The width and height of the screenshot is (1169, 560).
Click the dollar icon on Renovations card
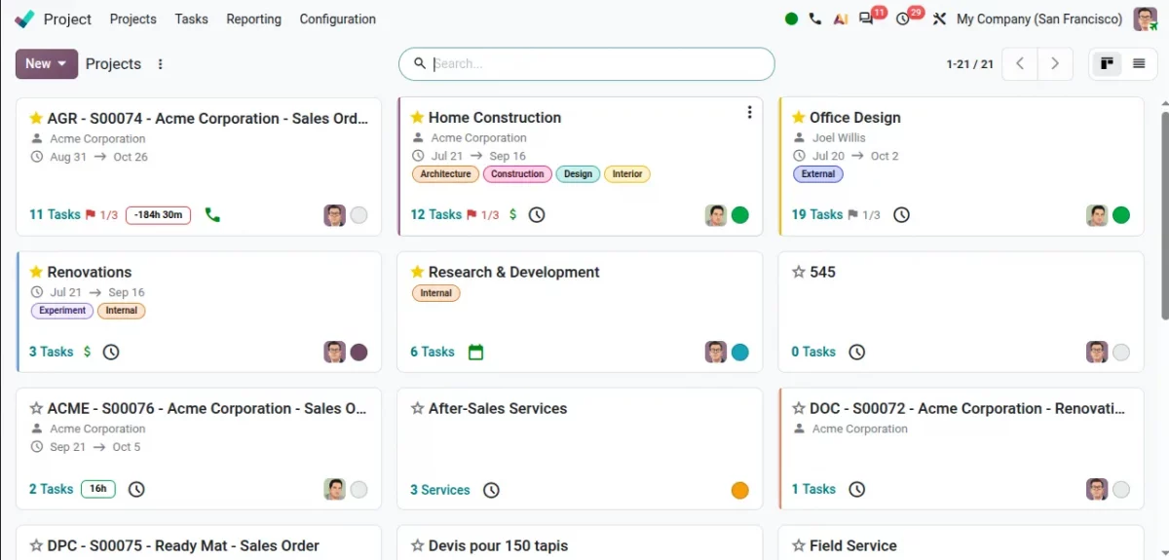(87, 352)
